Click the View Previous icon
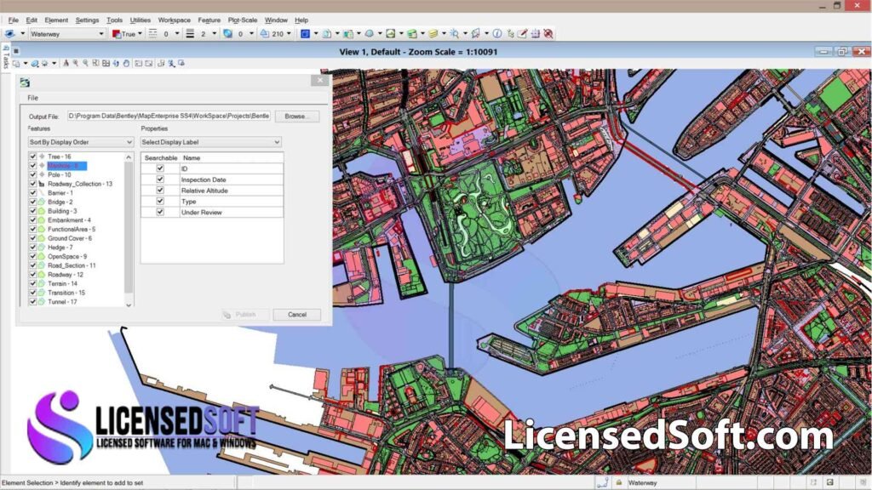Viewport: 872px width, 490px height. coord(138,63)
